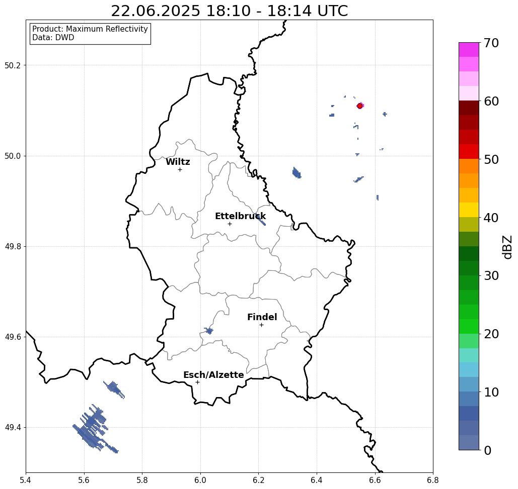Viewport: 518px width, 489px height.
Task: Click the colorbar tick label 40
Action: click(x=491, y=218)
